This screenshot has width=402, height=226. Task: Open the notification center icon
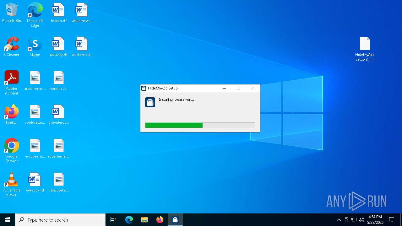click(392, 220)
